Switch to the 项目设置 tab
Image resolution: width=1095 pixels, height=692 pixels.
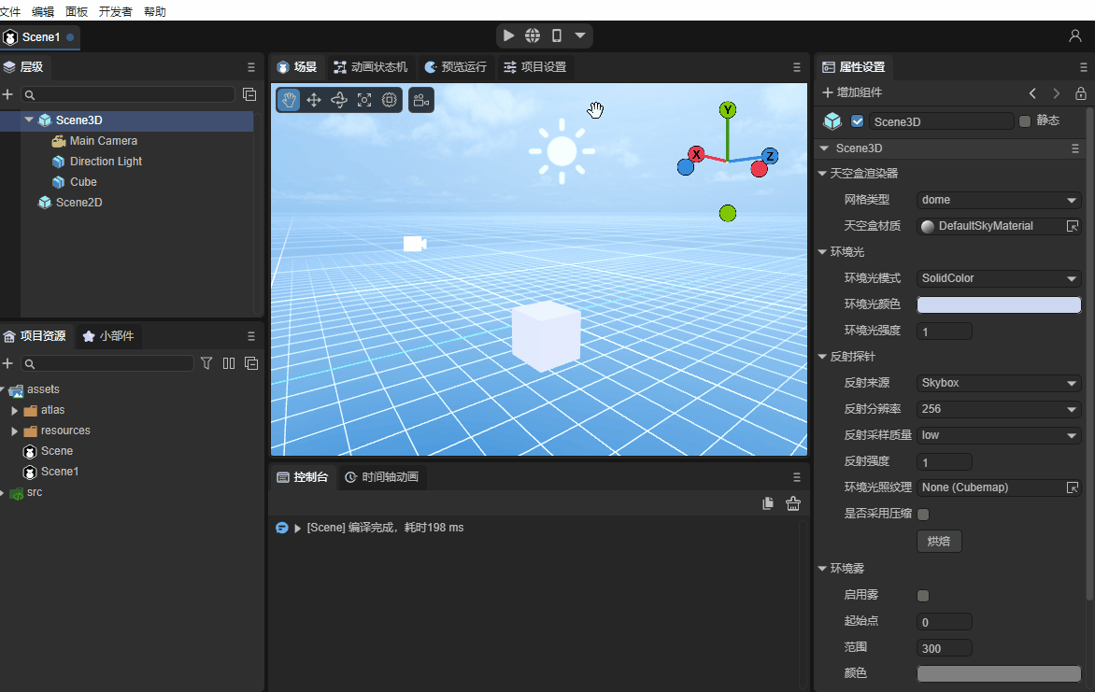click(x=534, y=67)
